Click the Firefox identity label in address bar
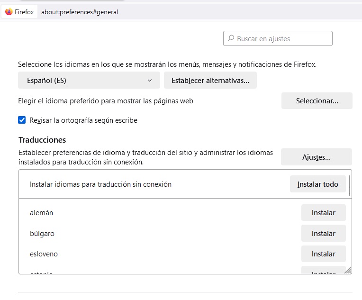The image size is (362, 300). pyautogui.click(x=19, y=11)
